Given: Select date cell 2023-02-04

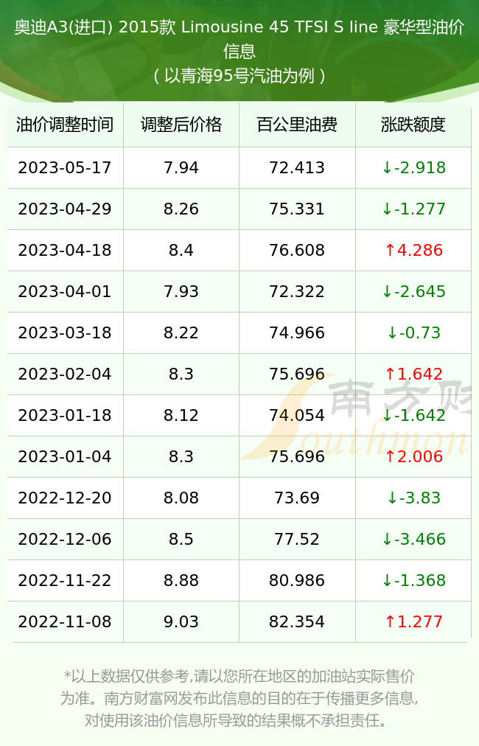Looking at the screenshot, I should tap(65, 374).
